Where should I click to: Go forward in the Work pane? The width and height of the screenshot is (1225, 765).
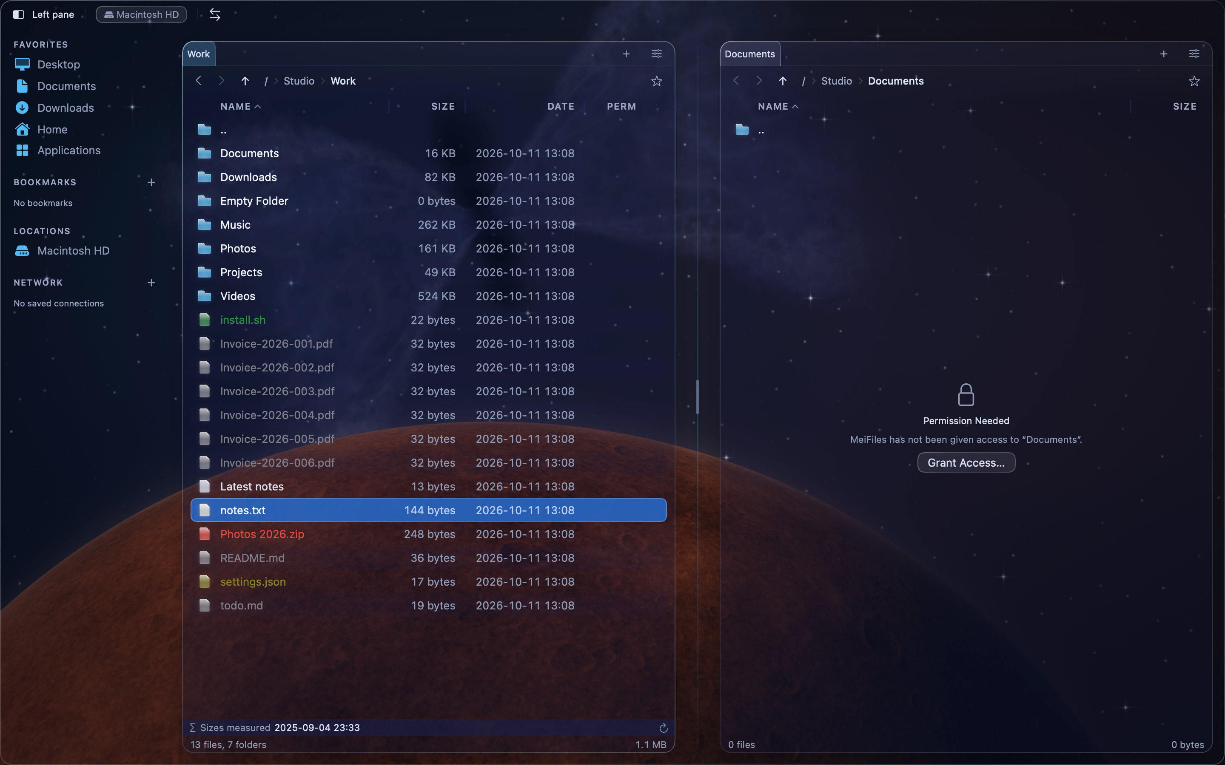[x=221, y=81]
